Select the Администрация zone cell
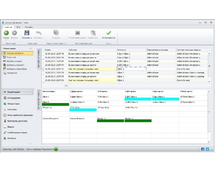 point(55,92)
